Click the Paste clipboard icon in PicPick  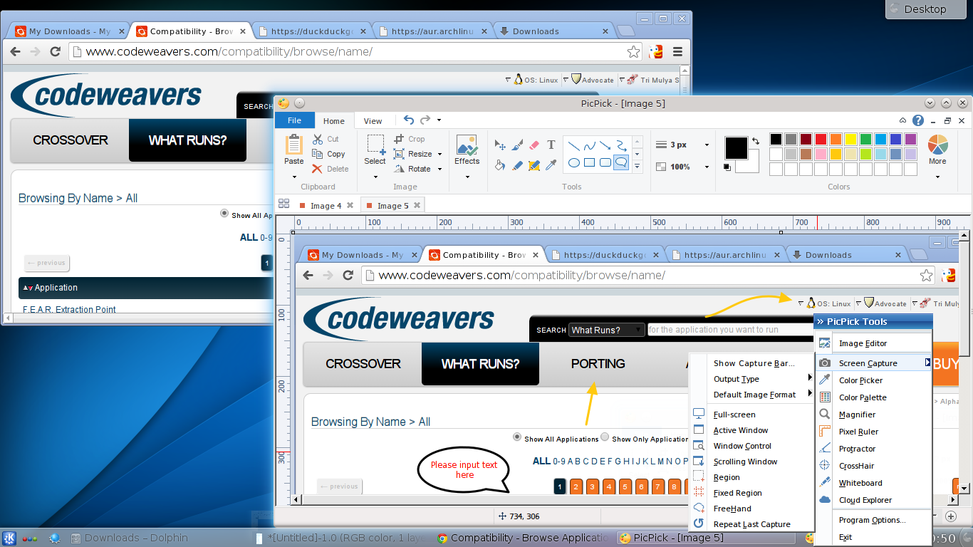(294, 145)
